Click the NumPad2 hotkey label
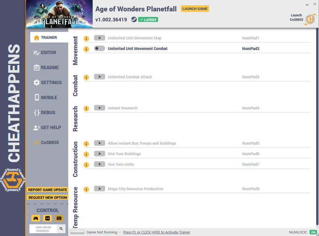The image size is (319, 236). (251, 48)
